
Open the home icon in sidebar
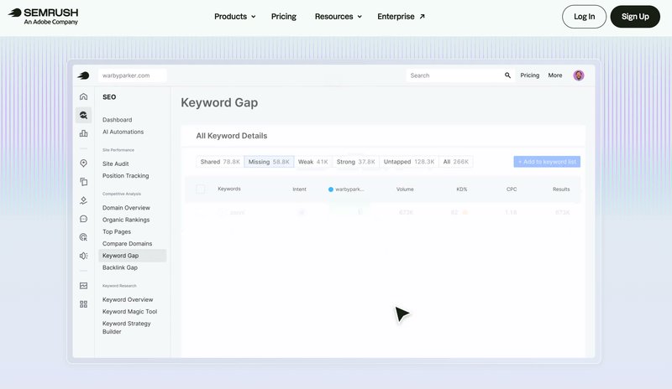[83, 96]
